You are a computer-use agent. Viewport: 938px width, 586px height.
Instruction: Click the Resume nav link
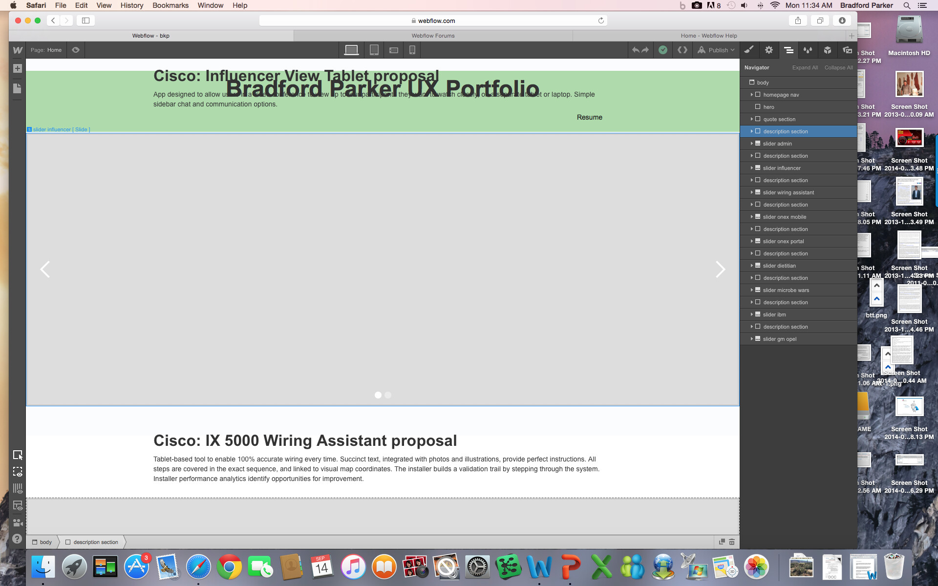589,117
